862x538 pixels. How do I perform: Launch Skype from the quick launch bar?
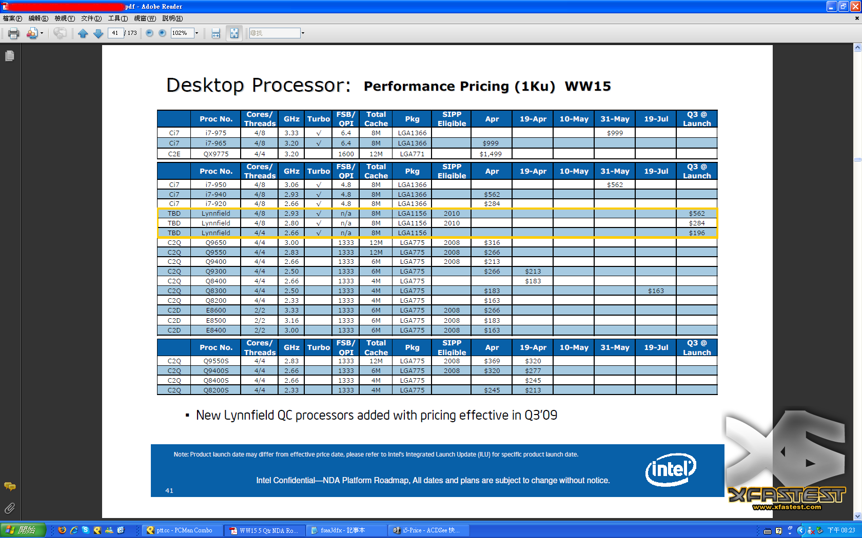[86, 530]
